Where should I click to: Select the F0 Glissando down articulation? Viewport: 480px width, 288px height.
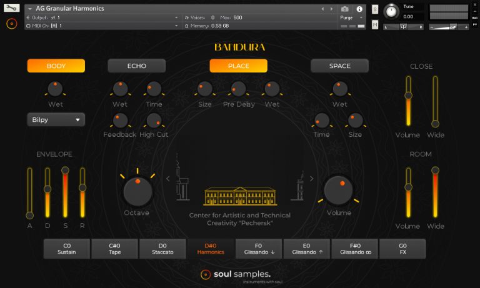[259, 249]
